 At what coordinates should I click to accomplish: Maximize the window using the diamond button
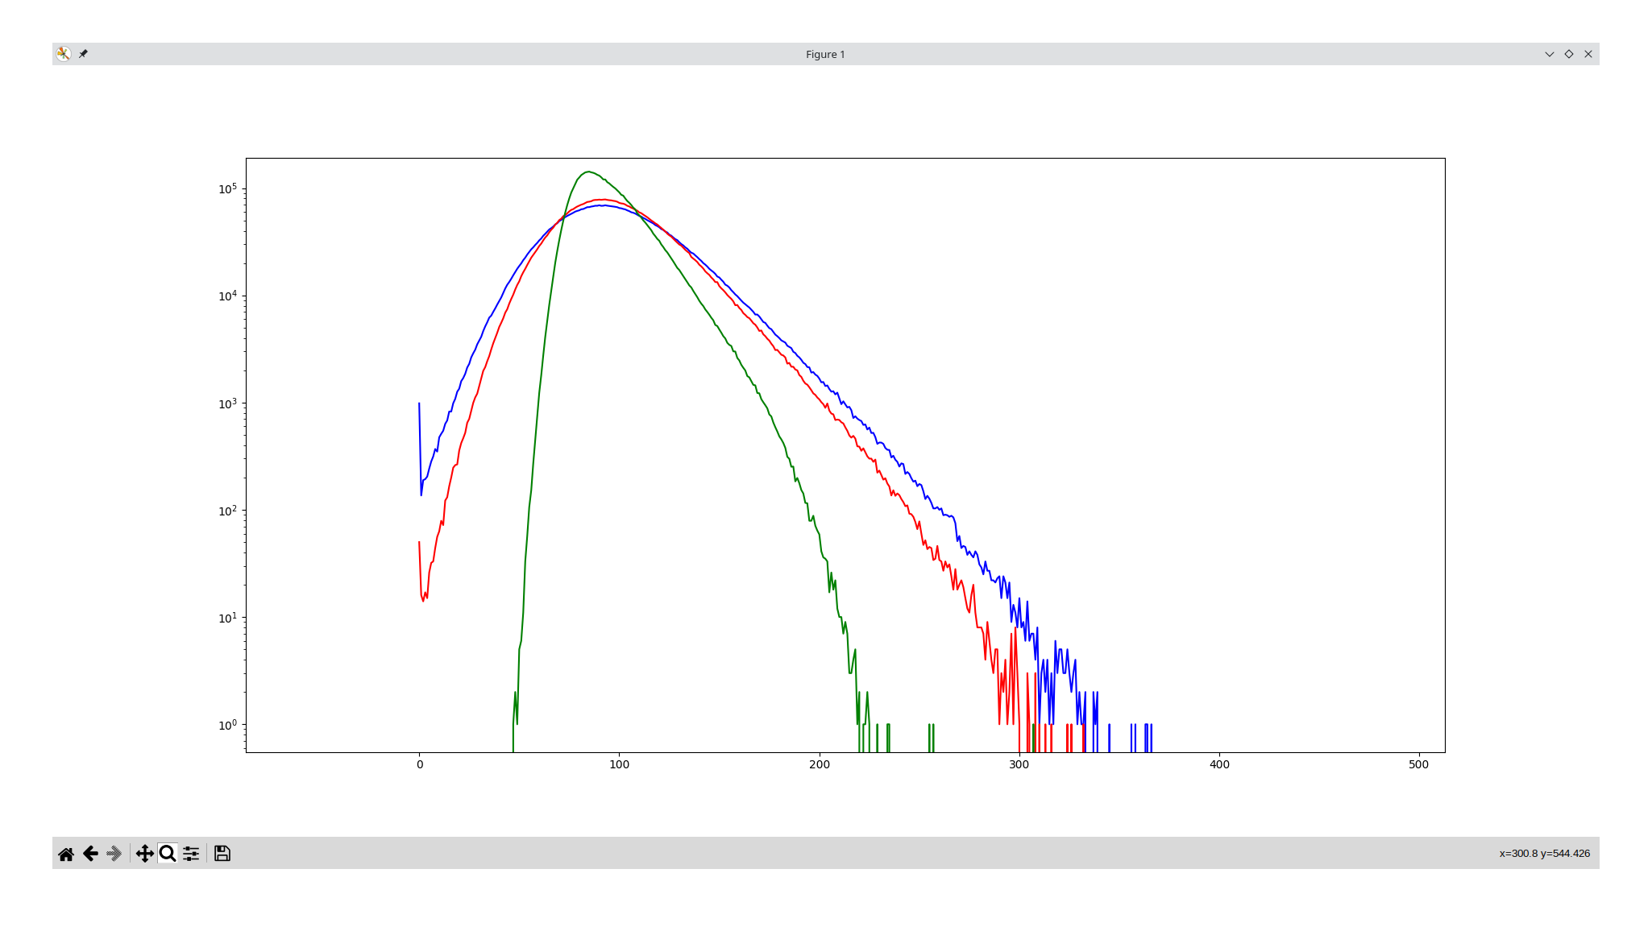1569,54
